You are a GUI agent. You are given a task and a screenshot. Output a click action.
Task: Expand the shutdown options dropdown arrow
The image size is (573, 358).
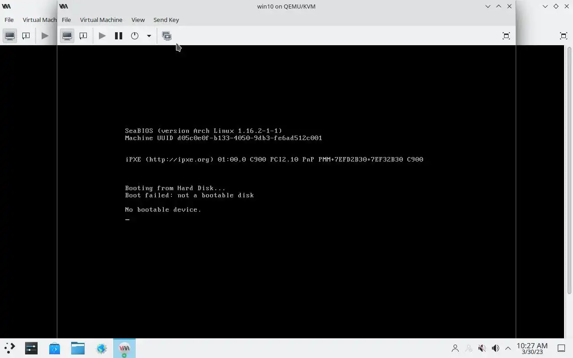149,36
